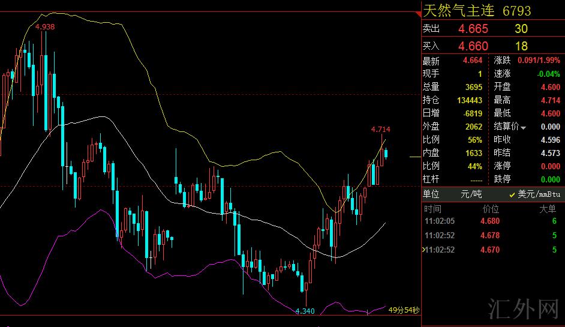Select the latest cyan candlestick on chart
565x327 pixels.
click(x=386, y=154)
